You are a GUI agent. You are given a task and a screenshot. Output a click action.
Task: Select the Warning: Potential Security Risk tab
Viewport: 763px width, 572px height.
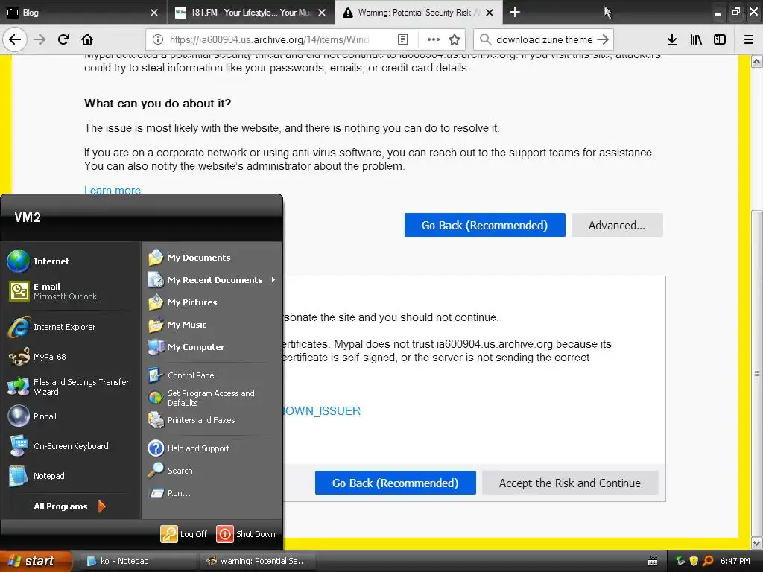click(419, 12)
